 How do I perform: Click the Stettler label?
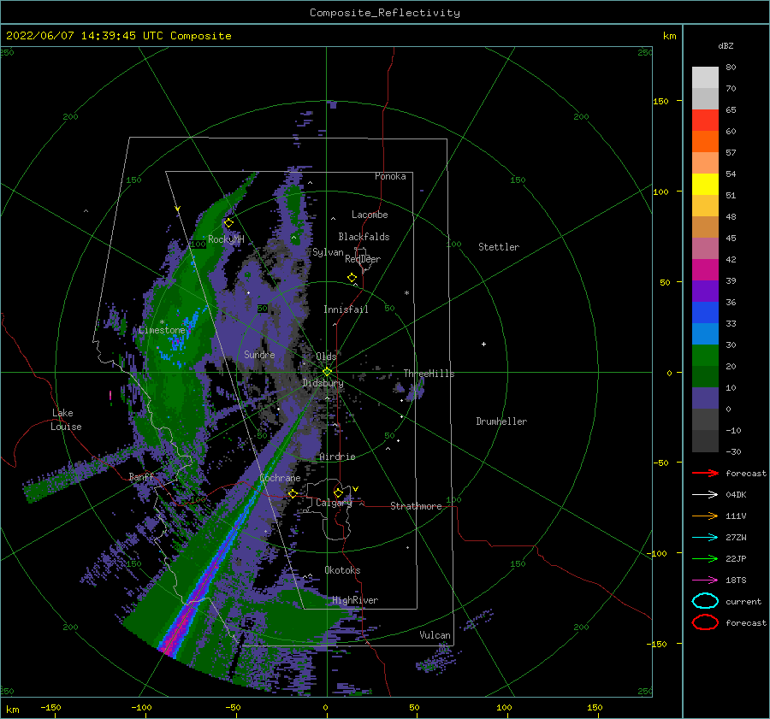[x=499, y=247]
